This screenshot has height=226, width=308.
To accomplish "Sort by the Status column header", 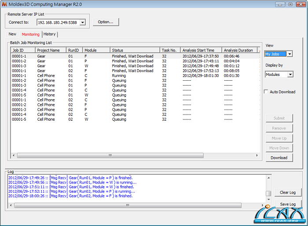I will (x=135, y=50).
